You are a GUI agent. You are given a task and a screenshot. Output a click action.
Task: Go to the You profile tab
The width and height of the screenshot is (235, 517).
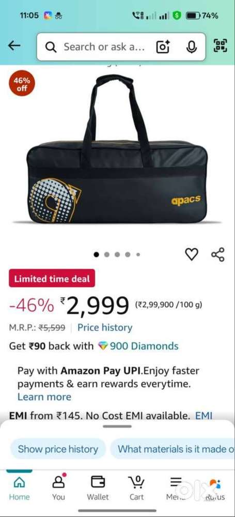pos(59,487)
